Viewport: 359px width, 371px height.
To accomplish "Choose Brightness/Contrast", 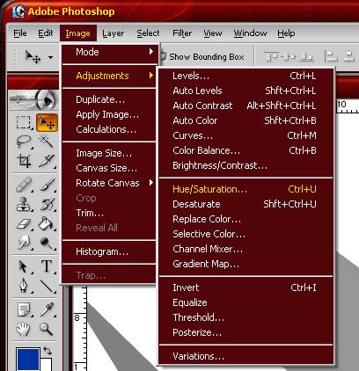I will (245, 165).
